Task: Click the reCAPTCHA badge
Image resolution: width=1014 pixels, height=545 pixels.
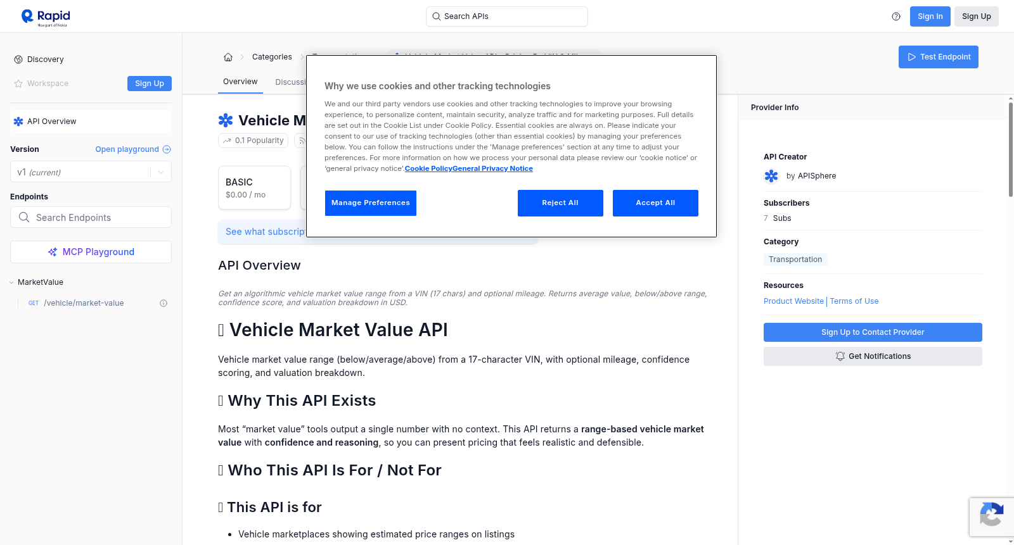Action: (991, 517)
